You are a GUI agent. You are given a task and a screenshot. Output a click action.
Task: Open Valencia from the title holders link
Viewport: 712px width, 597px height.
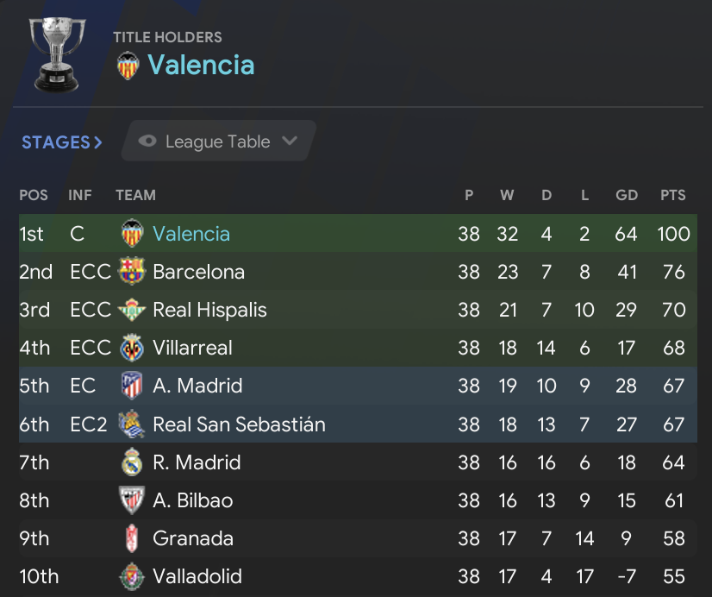[200, 65]
